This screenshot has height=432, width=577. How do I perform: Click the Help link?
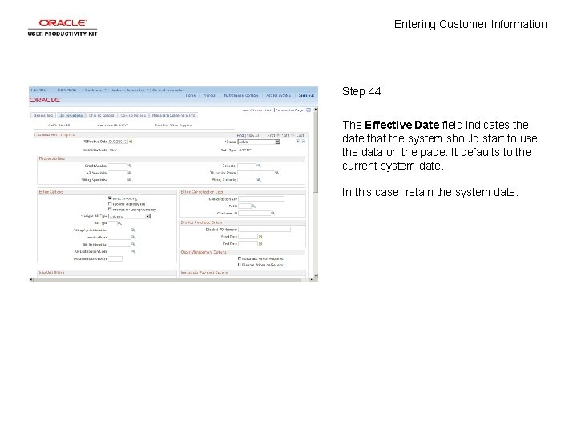[x=268, y=110]
